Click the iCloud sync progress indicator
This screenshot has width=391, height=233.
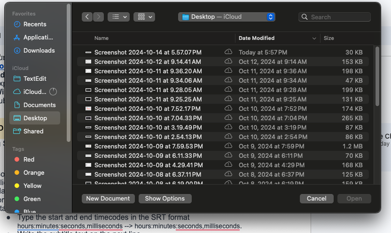point(53,92)
